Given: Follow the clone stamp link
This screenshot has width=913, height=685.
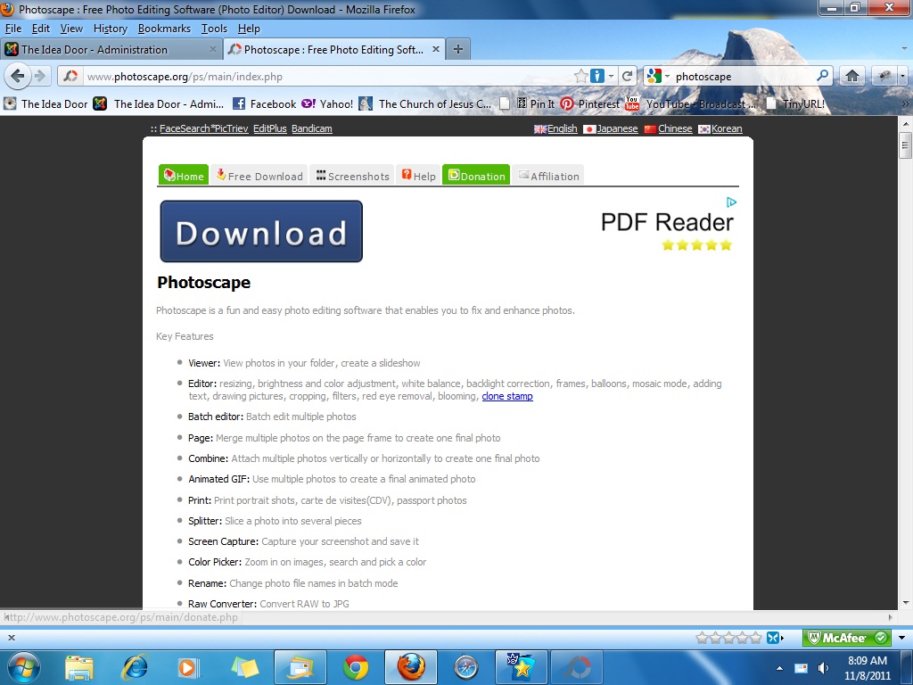Looking at the screenshot, I should (507, 396).
